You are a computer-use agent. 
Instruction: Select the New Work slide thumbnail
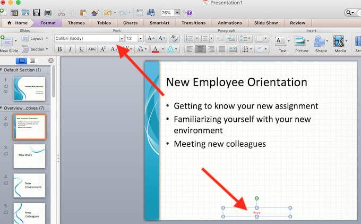[30, 156]
